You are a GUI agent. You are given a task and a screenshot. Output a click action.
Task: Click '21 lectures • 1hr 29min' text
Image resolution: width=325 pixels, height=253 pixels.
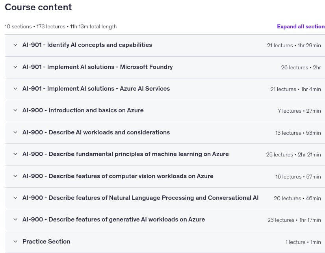[x=294, y=45]
